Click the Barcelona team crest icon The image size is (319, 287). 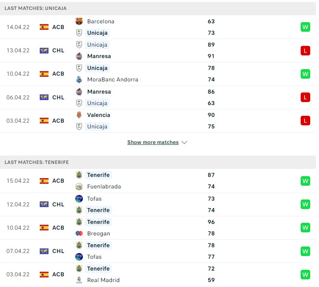tap(79, 21)
